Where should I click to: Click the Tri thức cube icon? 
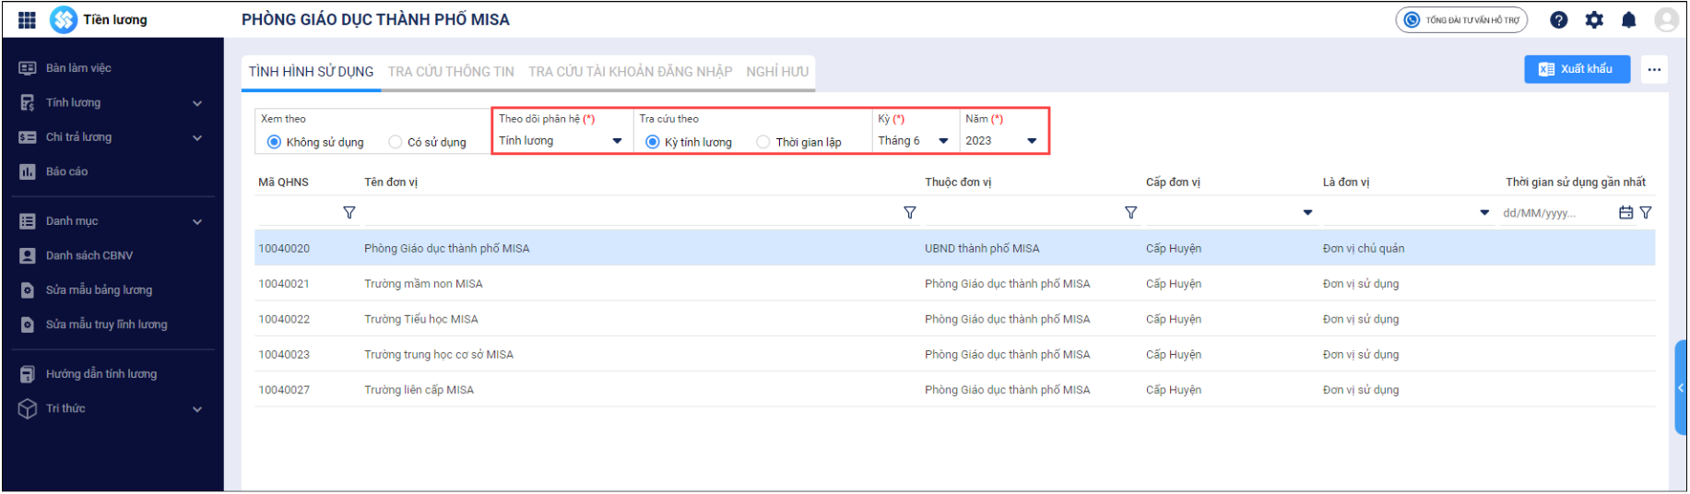point(28,408)
